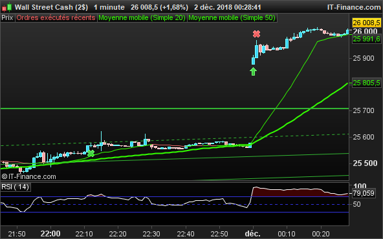Click the 25 600 price axis label
Viewport: 383px width, 239px height.
tap(364, 137)
